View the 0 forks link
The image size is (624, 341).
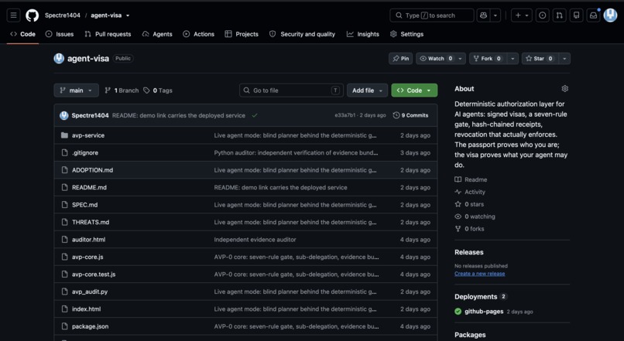click(470, 229)
